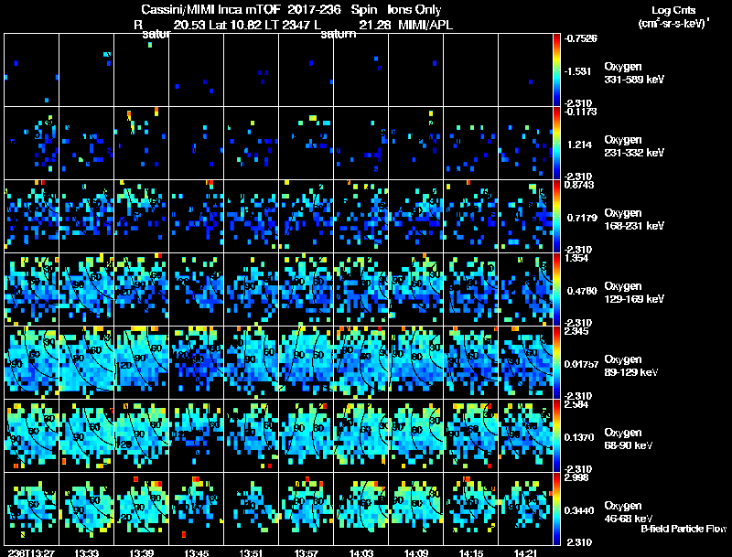The image size is (732, 557).
Task: Click the B-field Particle Flow caption
Action: click(684, 529)
